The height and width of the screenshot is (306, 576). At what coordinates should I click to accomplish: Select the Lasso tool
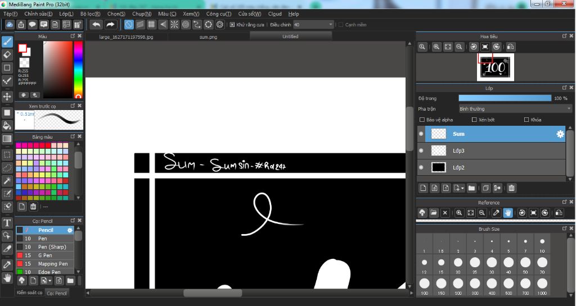[x=7, y=168]
